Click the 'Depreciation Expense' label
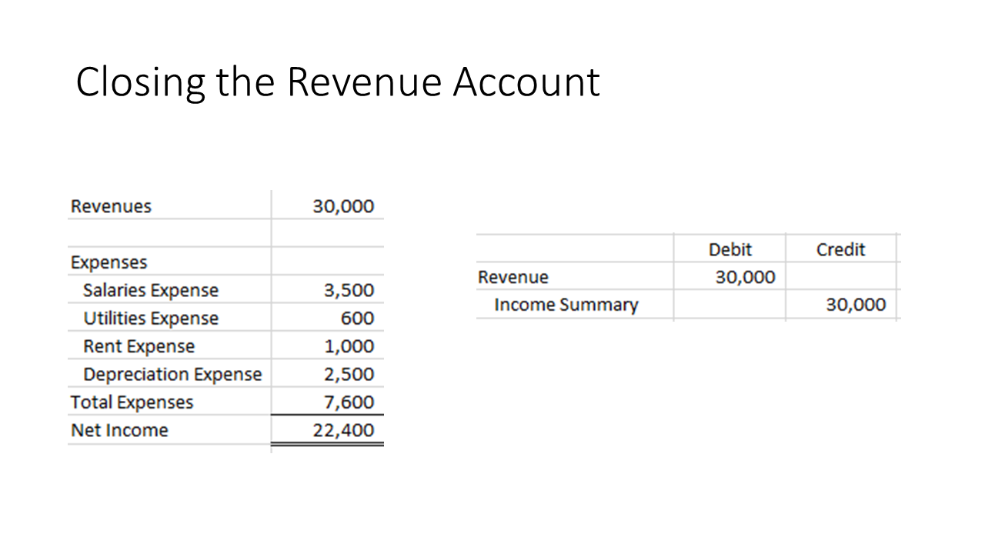 [x=172, y=374]
